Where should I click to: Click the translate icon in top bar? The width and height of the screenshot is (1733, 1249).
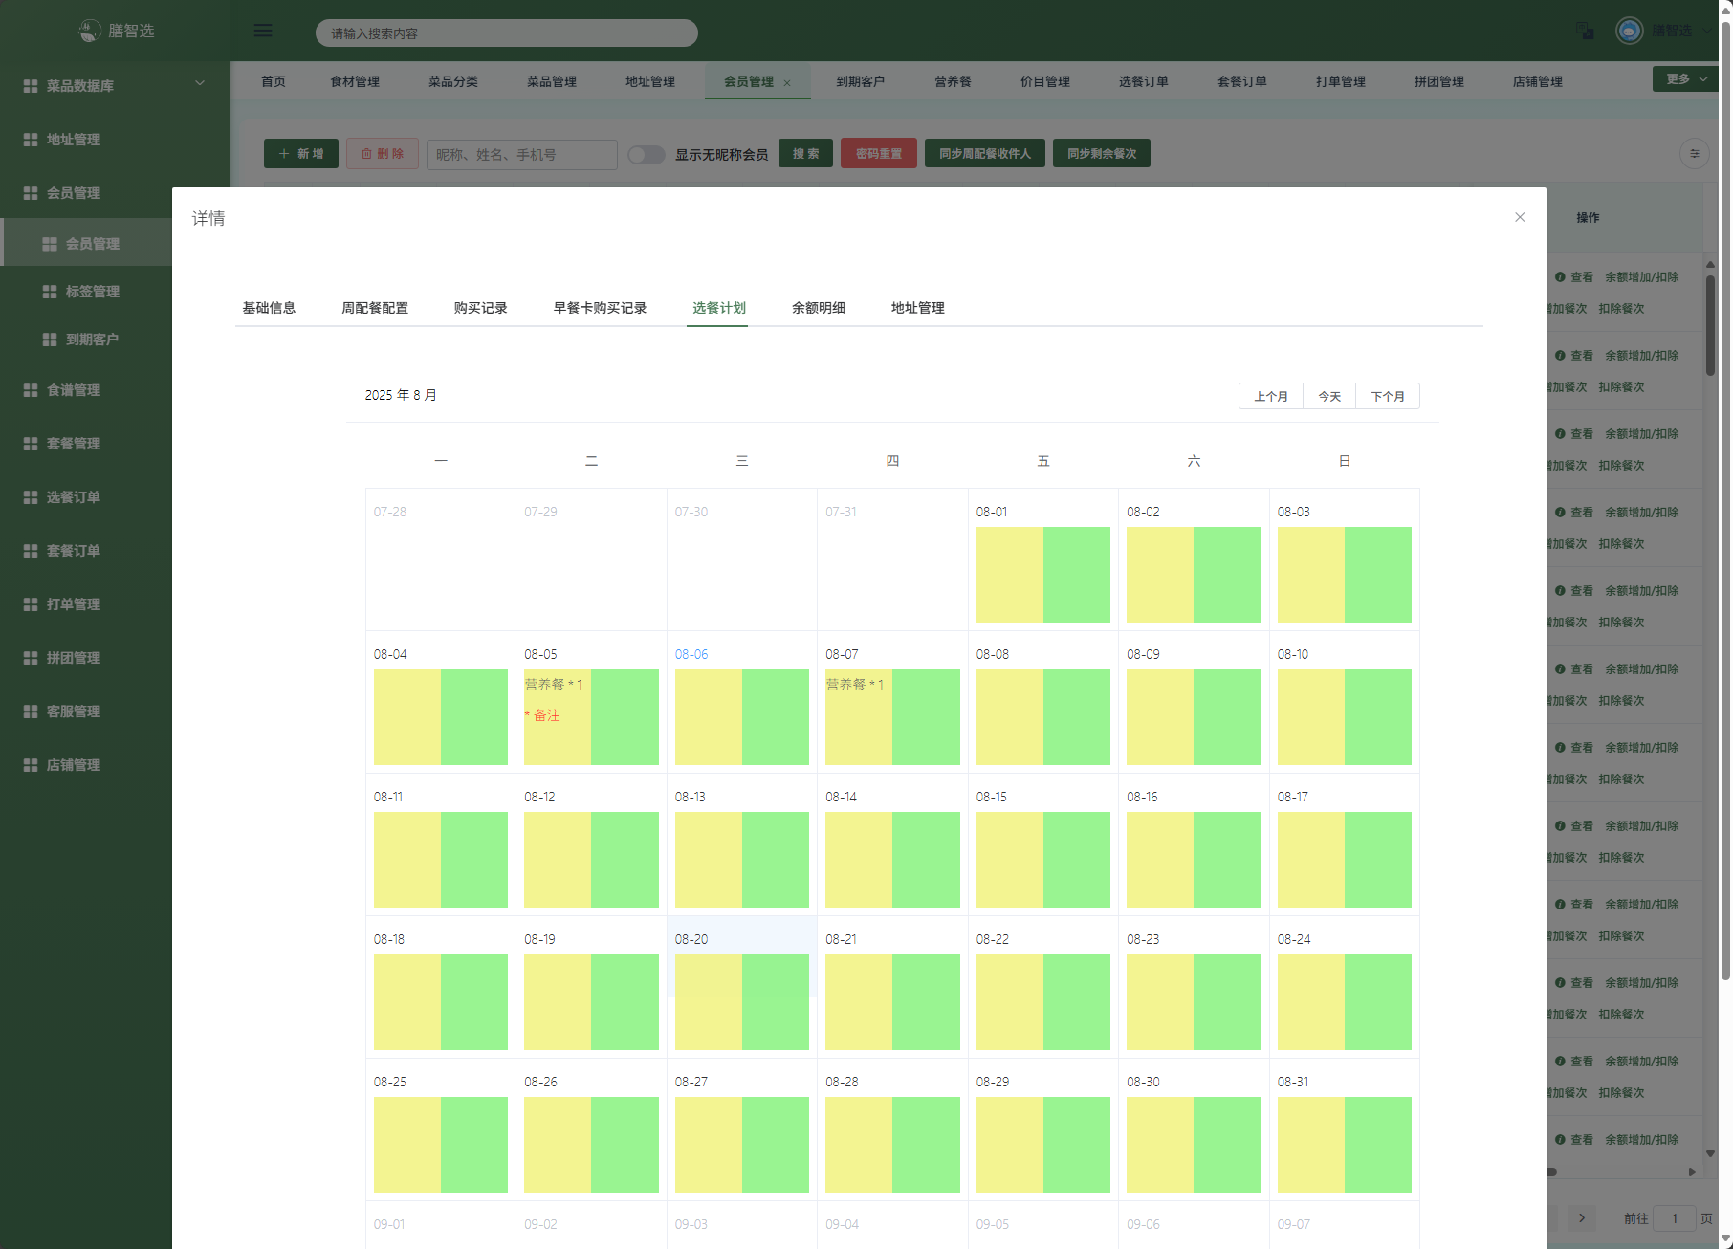[1585, 31]
